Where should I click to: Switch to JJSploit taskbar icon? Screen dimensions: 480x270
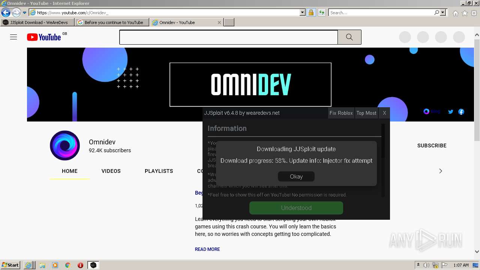point(93,265)
